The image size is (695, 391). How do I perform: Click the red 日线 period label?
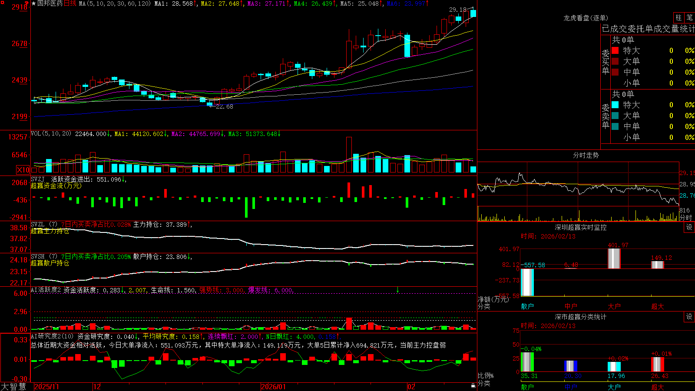tap(70, 3)
